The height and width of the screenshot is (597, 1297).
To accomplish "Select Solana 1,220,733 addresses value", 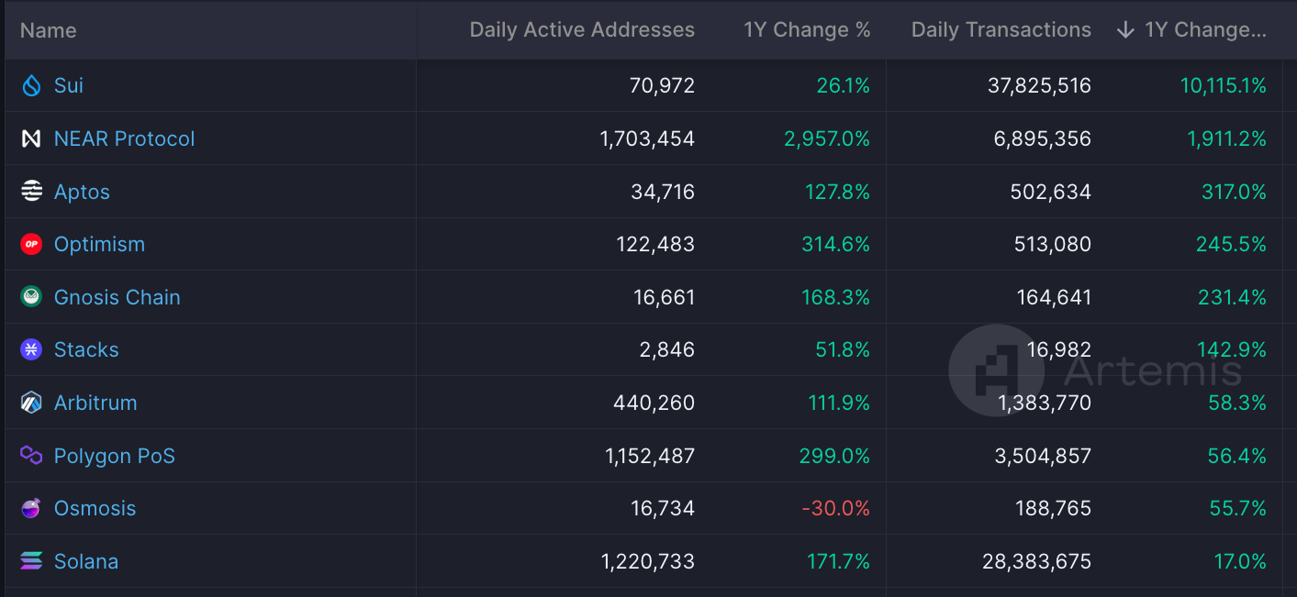I will click(648, 561).
